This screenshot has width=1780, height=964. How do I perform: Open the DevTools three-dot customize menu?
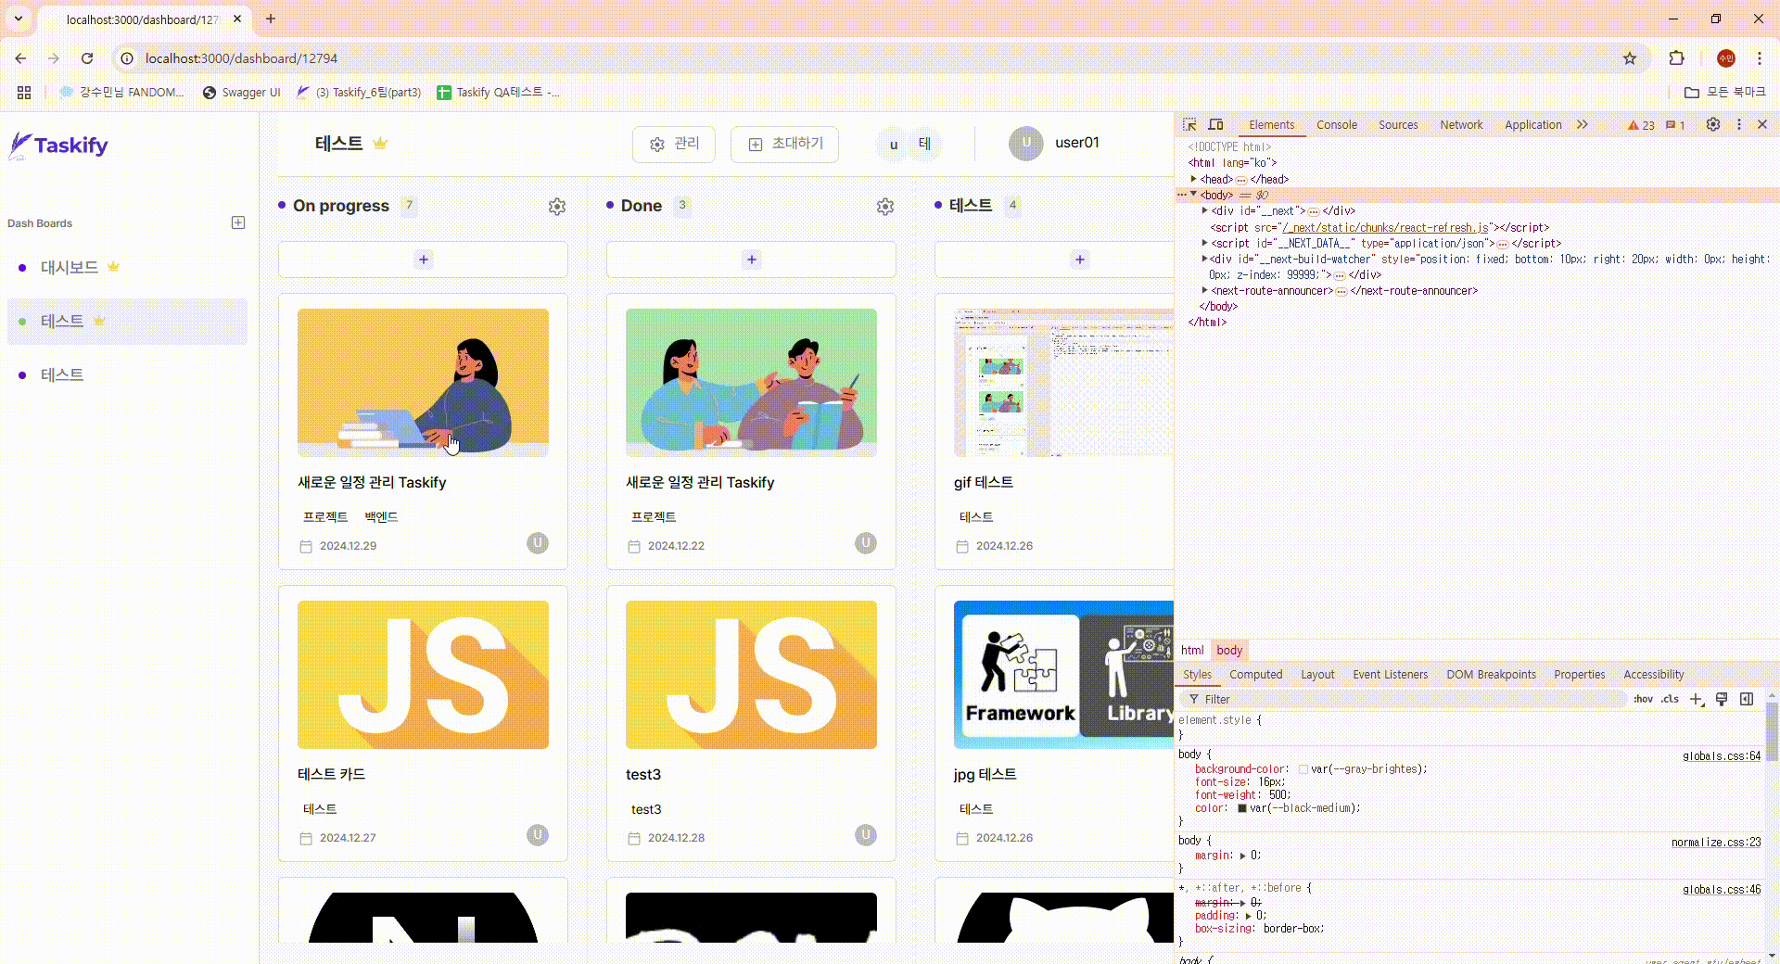[1739, 124]
